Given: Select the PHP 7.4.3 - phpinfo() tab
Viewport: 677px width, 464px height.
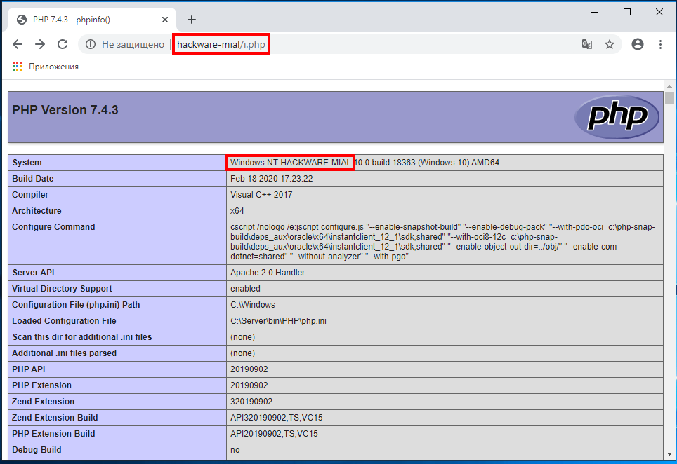Looking at the screenshot, I should click(x=84, y=19).
